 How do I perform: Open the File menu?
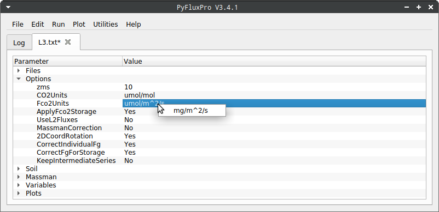[x=18, y=24]
